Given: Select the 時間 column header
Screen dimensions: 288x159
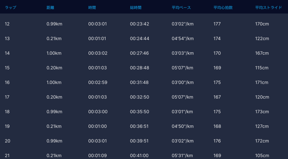Looking at the screenshot, I should coord(92,8).
